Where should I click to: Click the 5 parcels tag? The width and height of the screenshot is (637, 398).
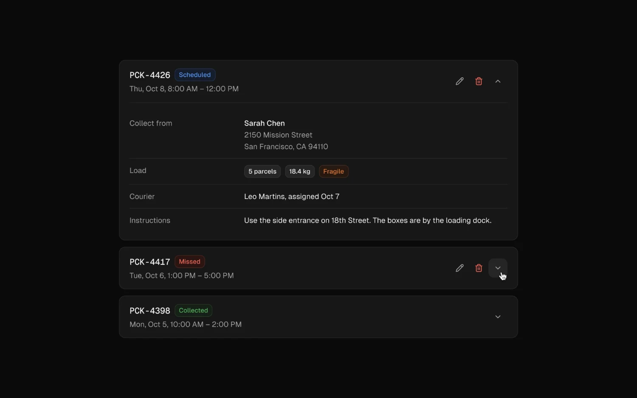tap(262, 171)
